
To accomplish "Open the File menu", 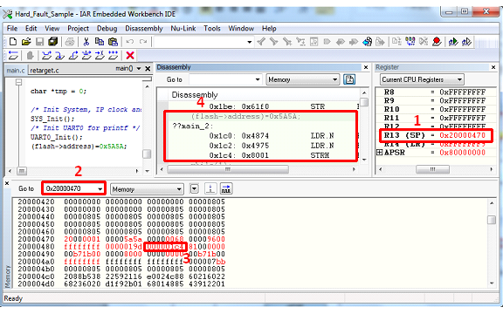I will point(12,29).
